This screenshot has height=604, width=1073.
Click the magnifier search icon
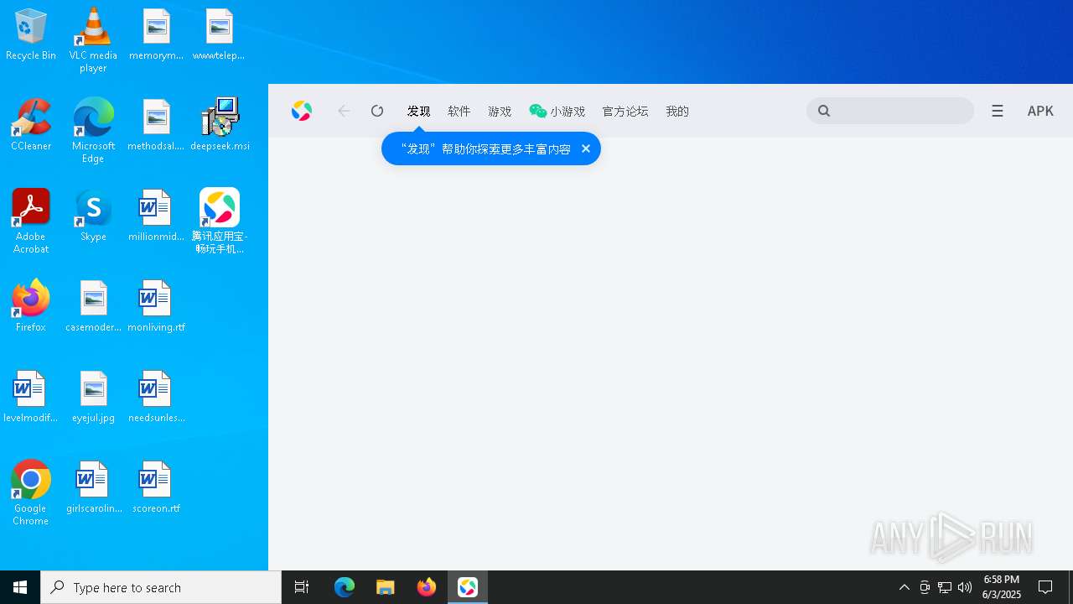[824, 111]
